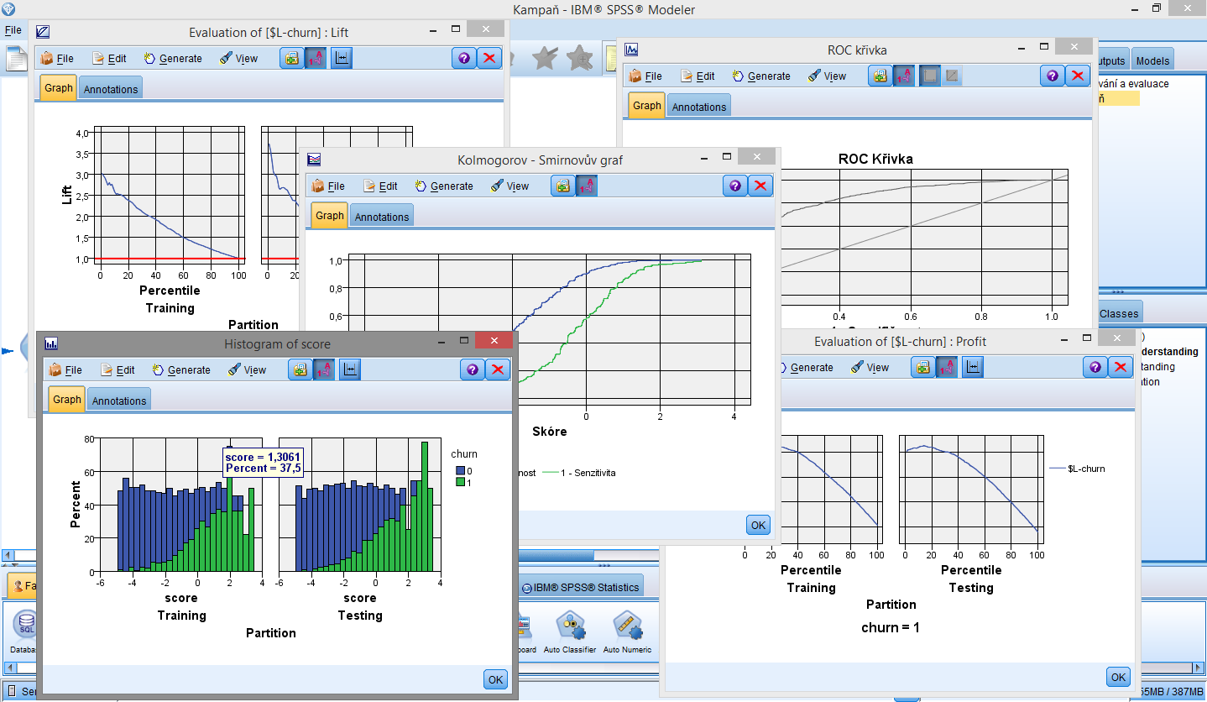The height and width of the screenshot is (702, 1207).
Task: Select Graph tab in Kolmogorov-Smirnov window
Action: 329,216
